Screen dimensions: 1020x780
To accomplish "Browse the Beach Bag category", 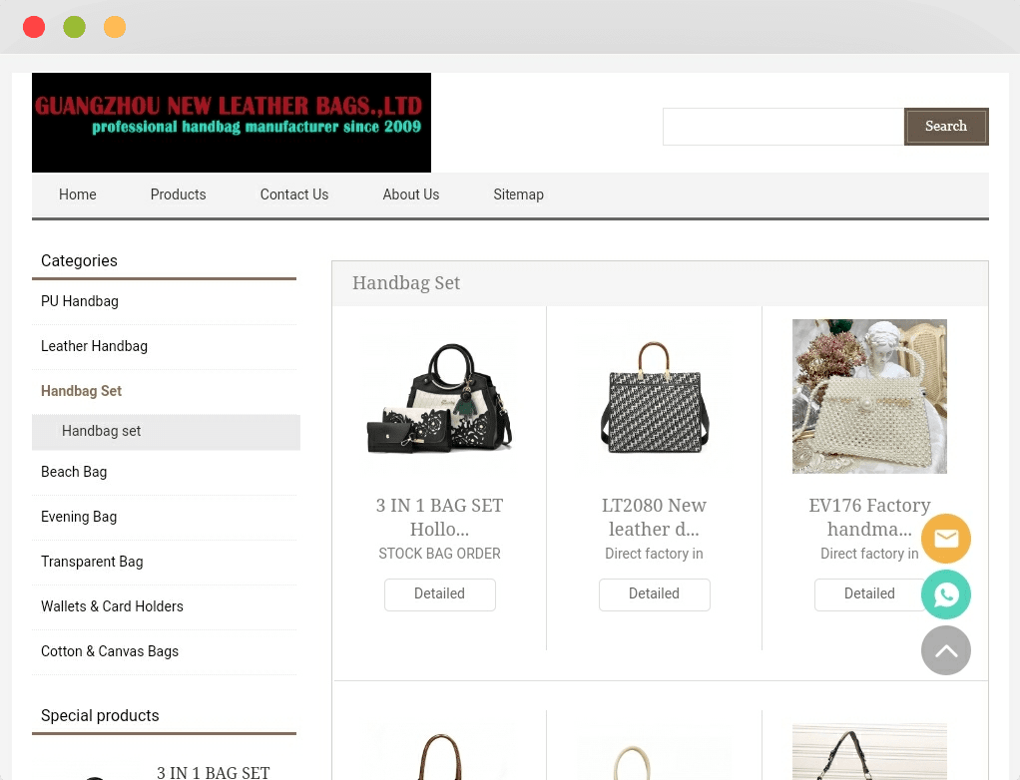I will tap(74, 472).
